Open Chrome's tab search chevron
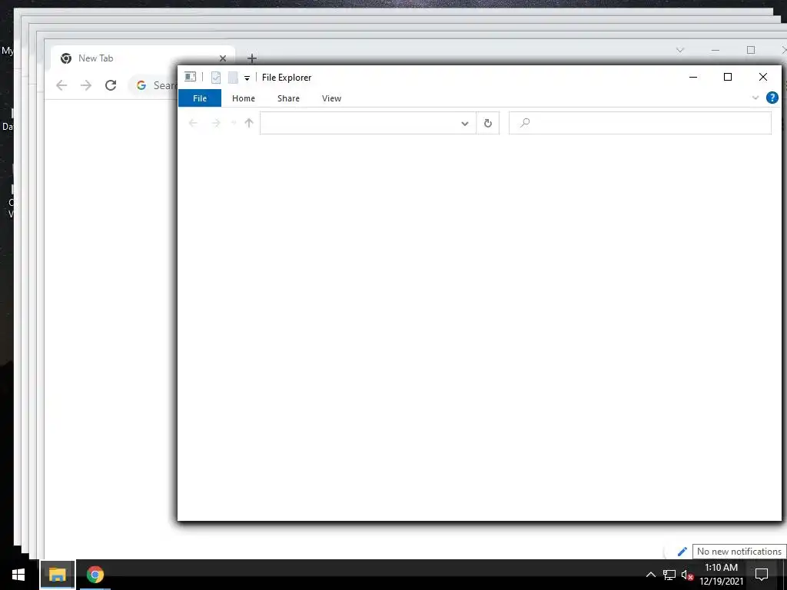The image size is (787, 590). [680, 50]
